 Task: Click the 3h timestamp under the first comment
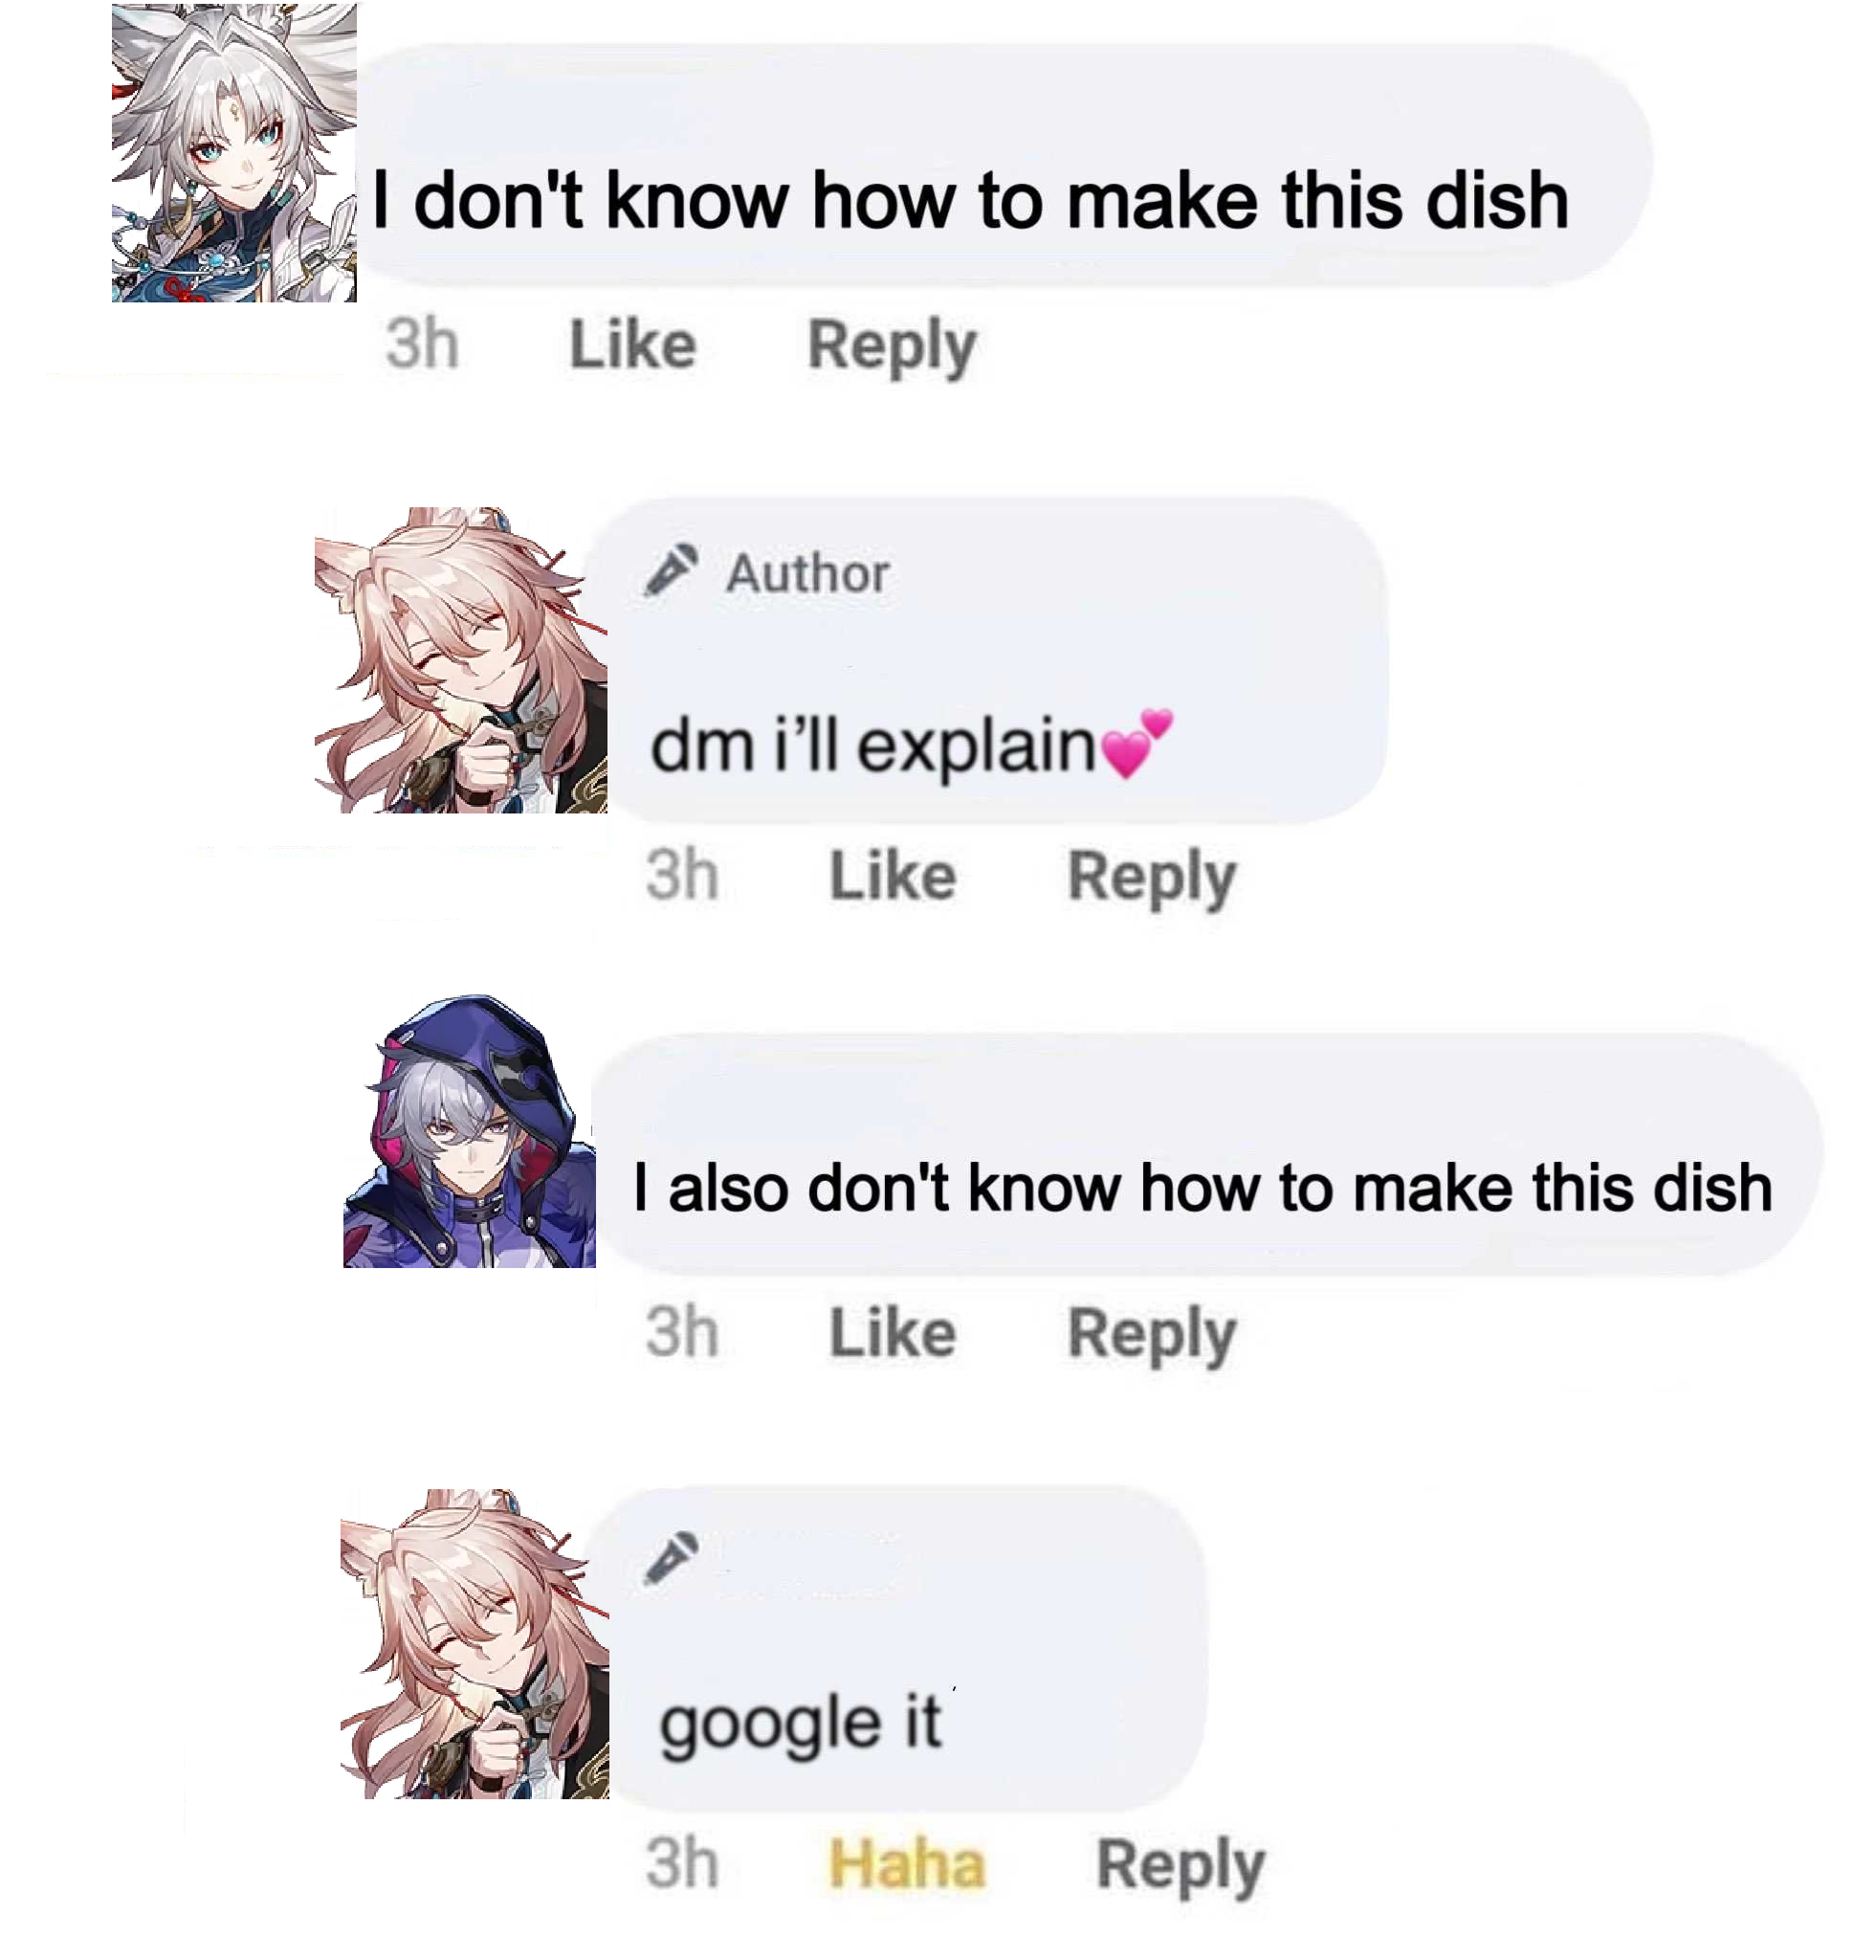[x=422, y=344]
